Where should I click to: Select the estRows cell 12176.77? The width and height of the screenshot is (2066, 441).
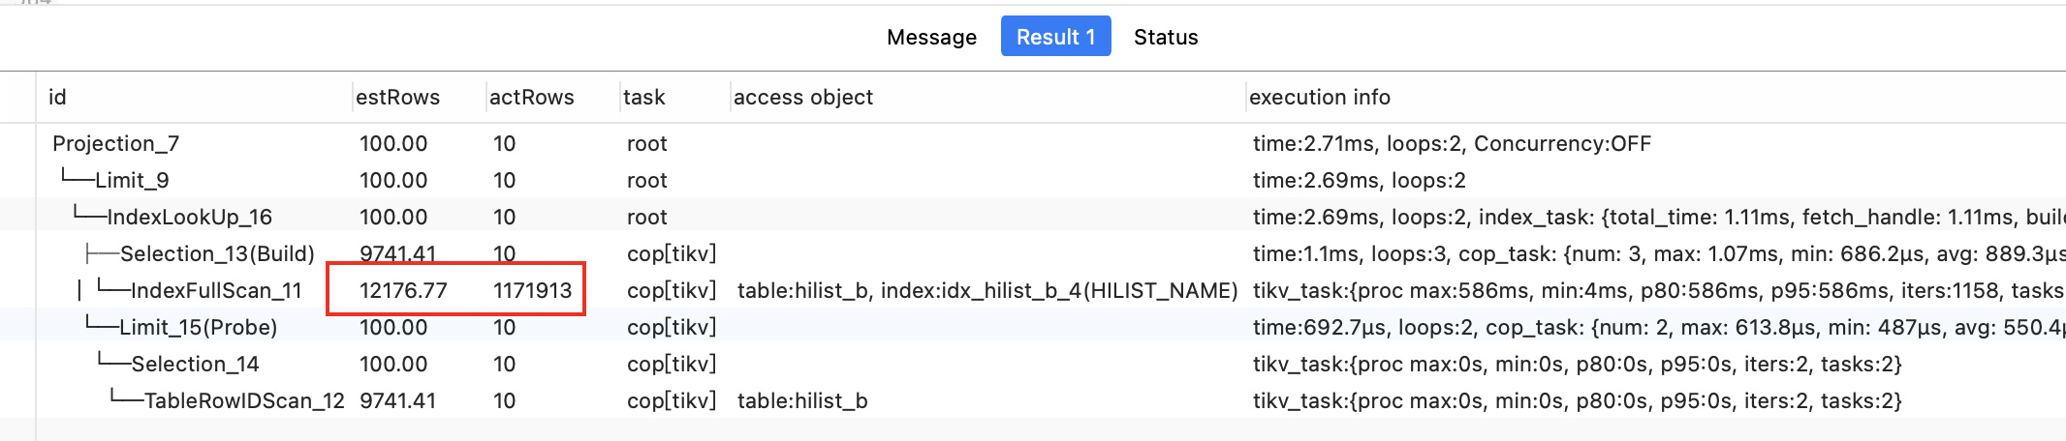click(x=403, y=290)
